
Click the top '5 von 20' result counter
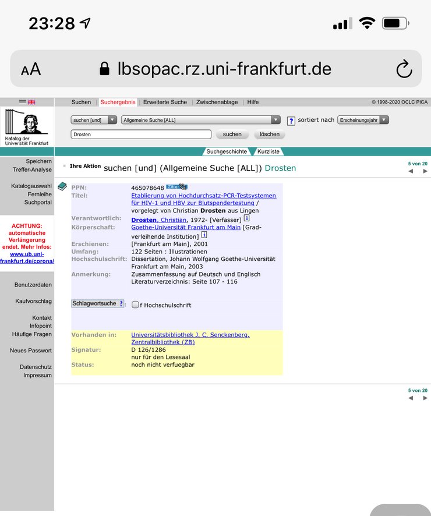(x=418, y=164)
